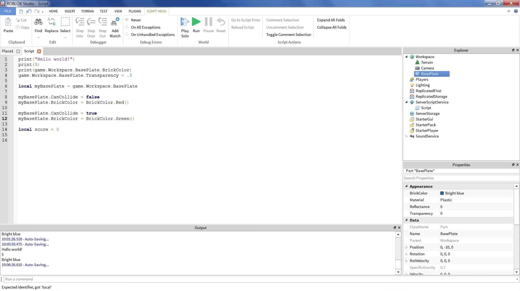Click the Expand All Folds button
Screen dimensions: 520x291
[330, 20]
